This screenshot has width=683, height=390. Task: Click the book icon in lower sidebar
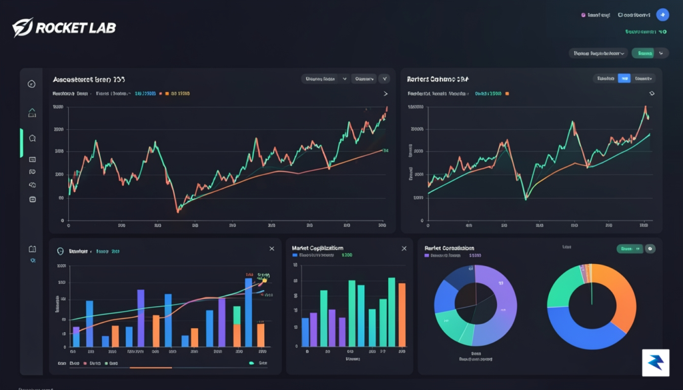(x=32, y=249)
